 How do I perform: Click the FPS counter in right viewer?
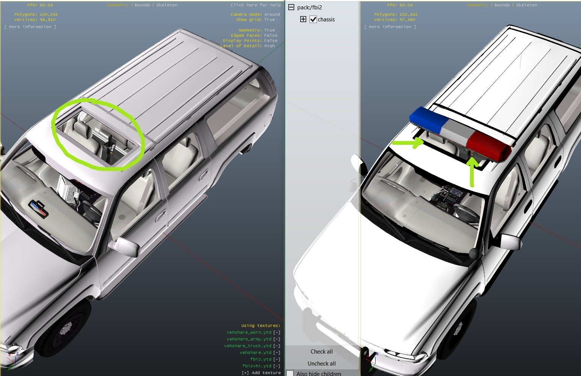click(x=400, y=5)
